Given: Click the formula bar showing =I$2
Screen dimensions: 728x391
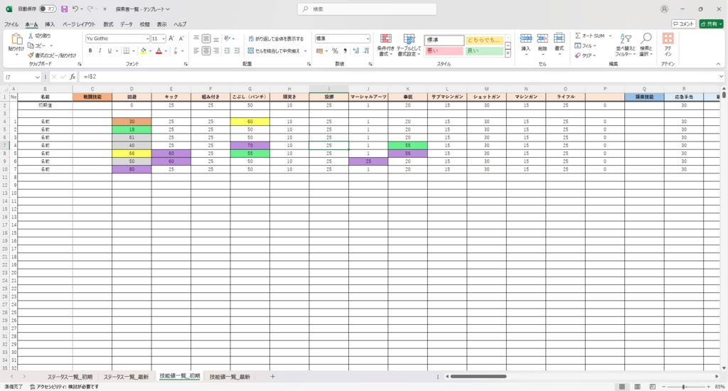Looking at the screenshot, I should pos(400,77).
